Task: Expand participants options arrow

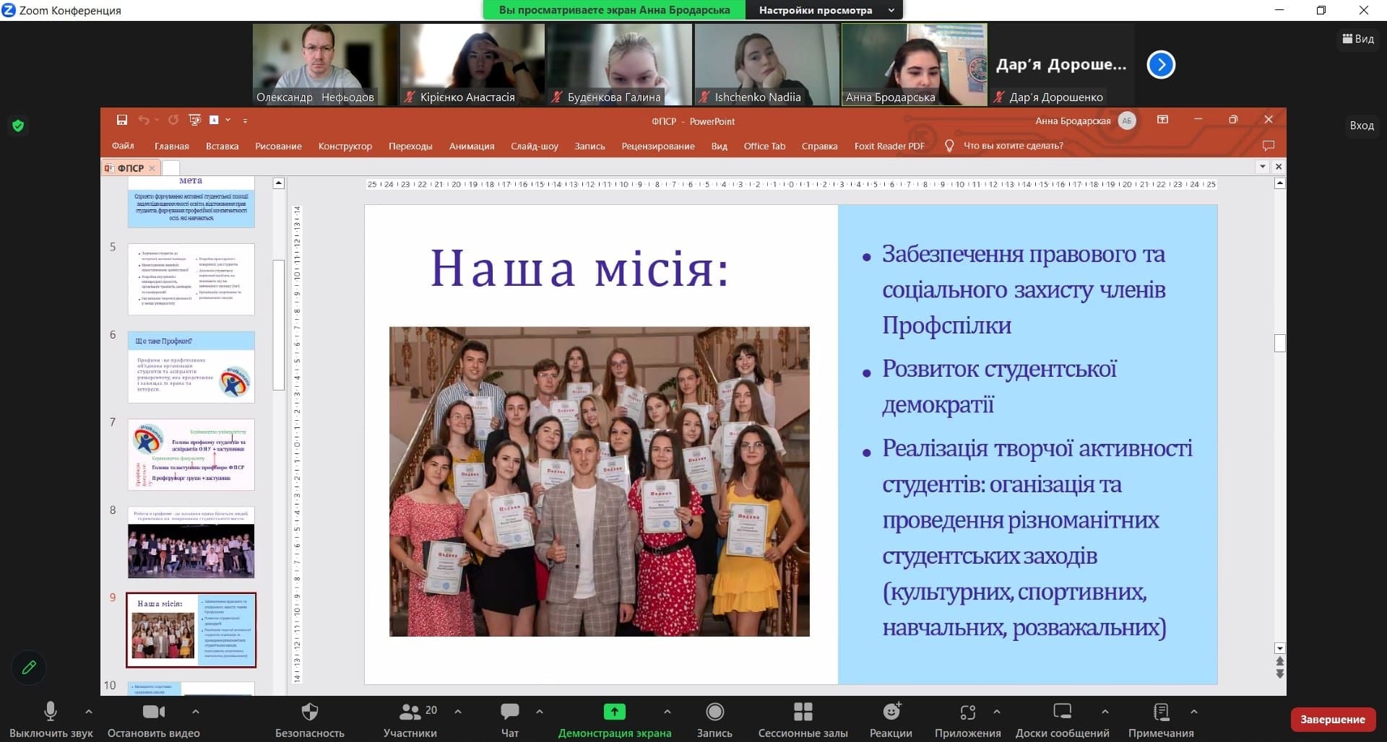Action: (458, 712)
